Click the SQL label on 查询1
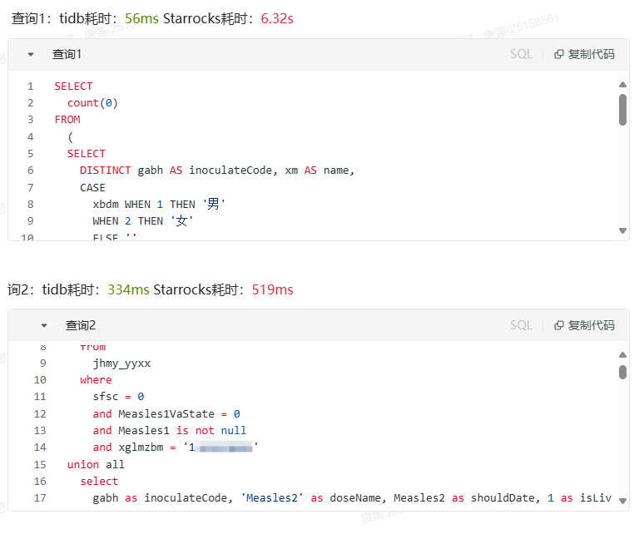 click(x=521, y=54)
